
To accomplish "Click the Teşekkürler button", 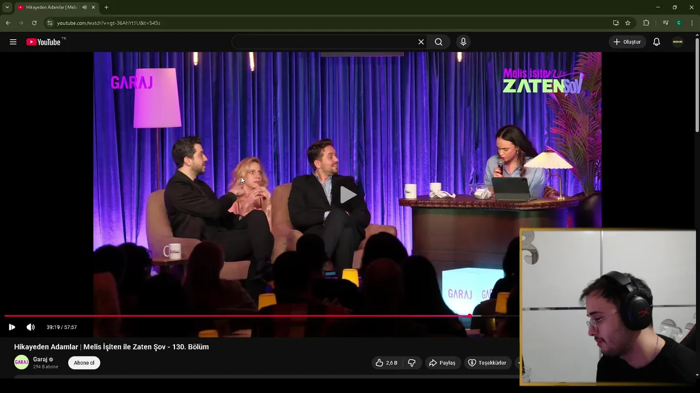I will pyautogui.click(x=487, y=362).
